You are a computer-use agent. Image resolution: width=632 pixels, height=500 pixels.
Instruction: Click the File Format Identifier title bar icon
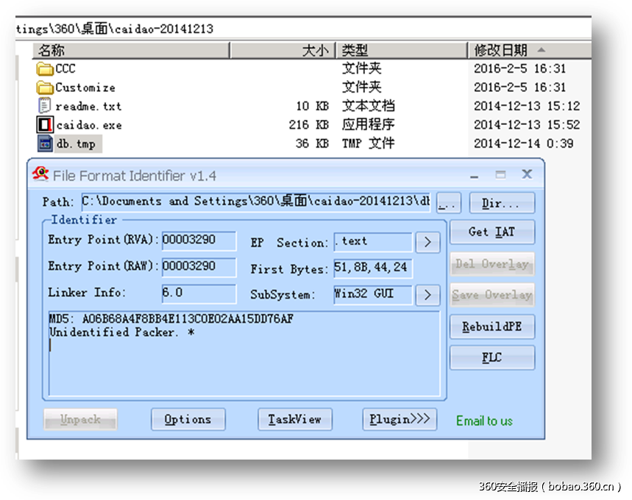click(x=42, y=174)
